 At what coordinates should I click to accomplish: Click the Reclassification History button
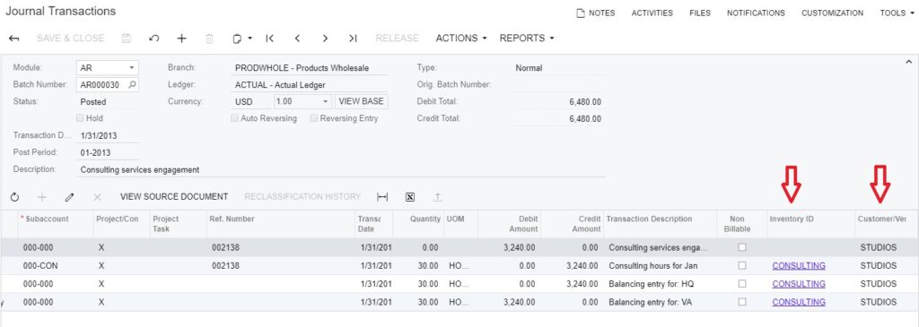pyautogui.click(x=302, y=197)
